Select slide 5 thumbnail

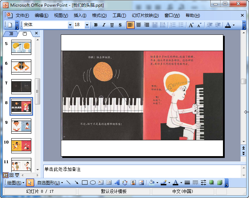[21, 47]
